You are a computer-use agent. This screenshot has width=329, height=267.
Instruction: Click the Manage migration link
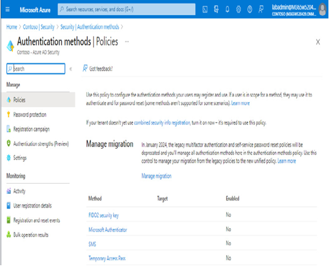(x=157, y=176)
